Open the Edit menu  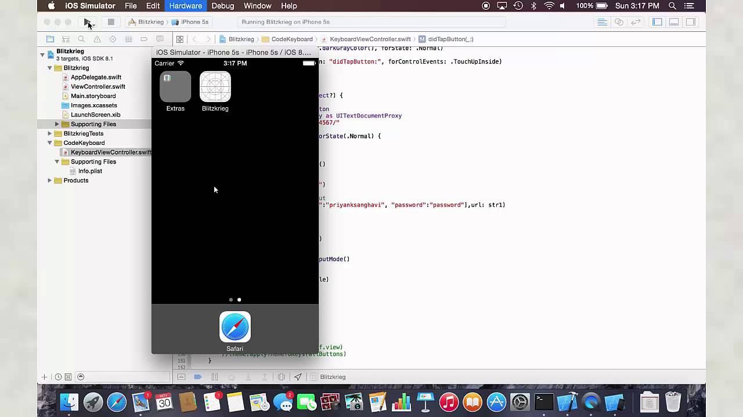coord(153,6)
